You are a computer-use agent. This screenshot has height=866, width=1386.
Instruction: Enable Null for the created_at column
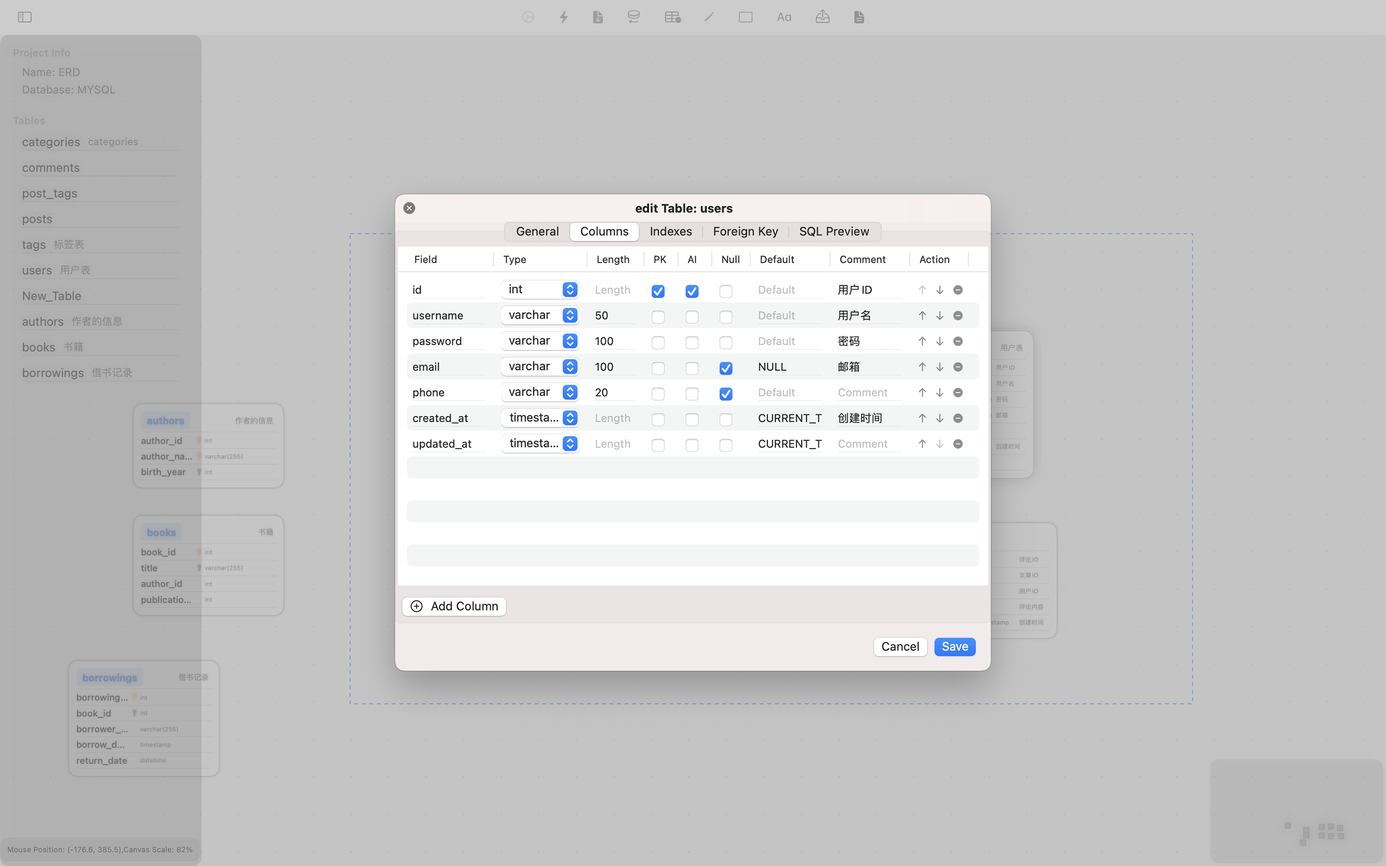[726, 419]
